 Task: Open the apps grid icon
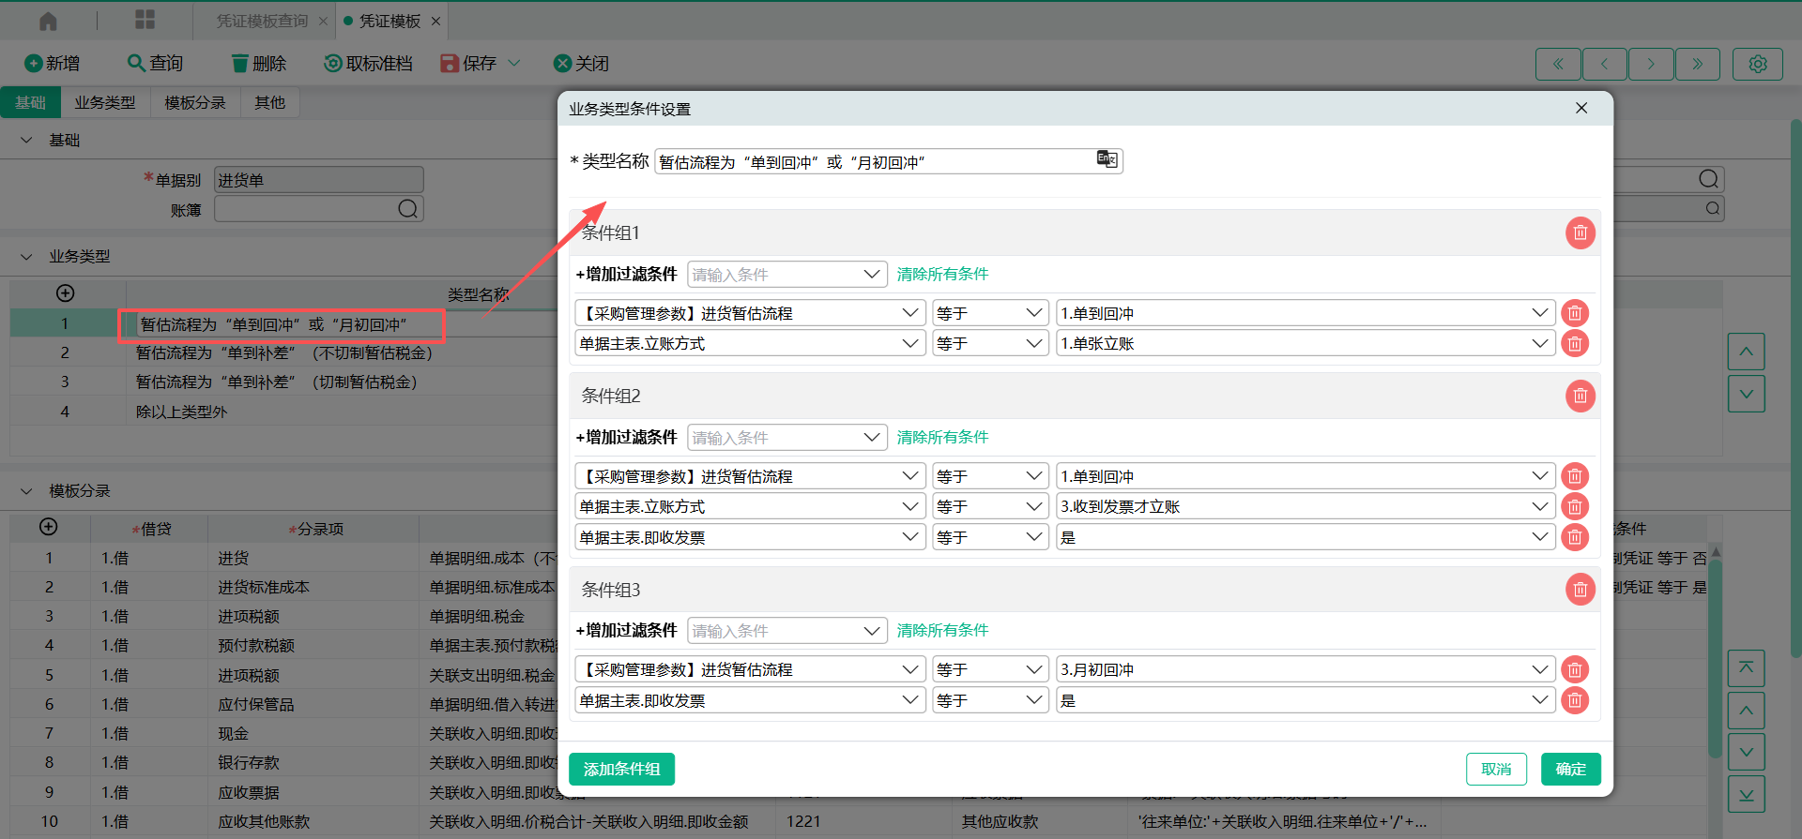[145, 20]
